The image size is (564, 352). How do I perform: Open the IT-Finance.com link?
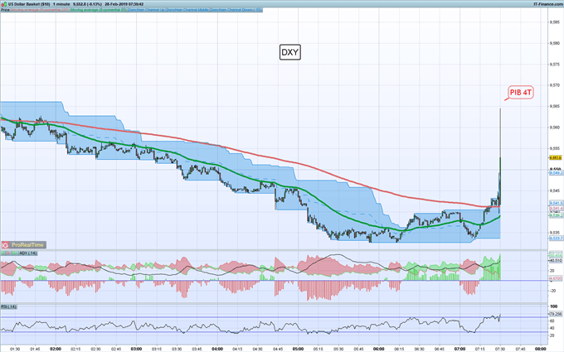coord(548,4)
